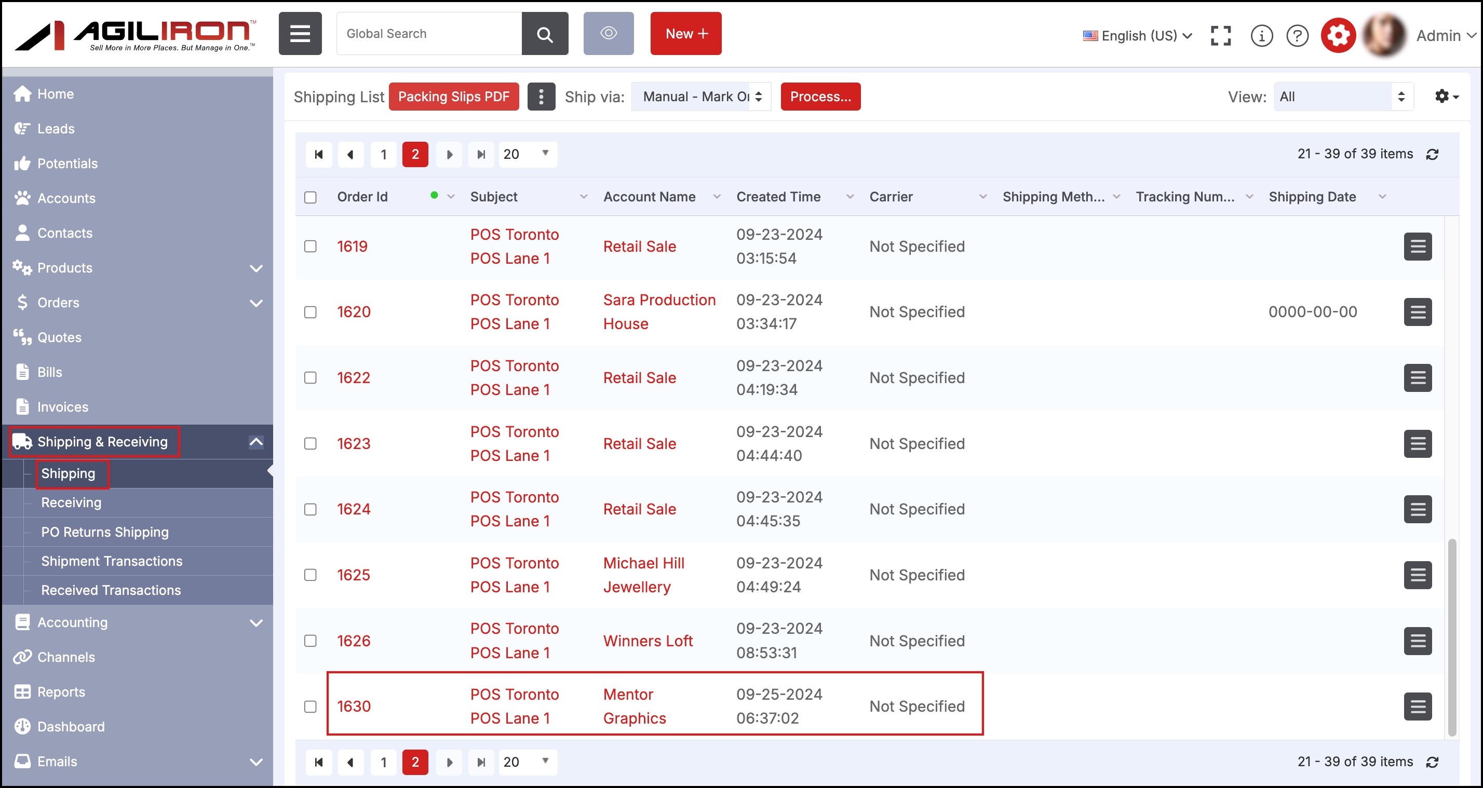The image size is (1483, 788).
Task: Refresh the list using bottom refresh icon
Action: pos(1432,762)
